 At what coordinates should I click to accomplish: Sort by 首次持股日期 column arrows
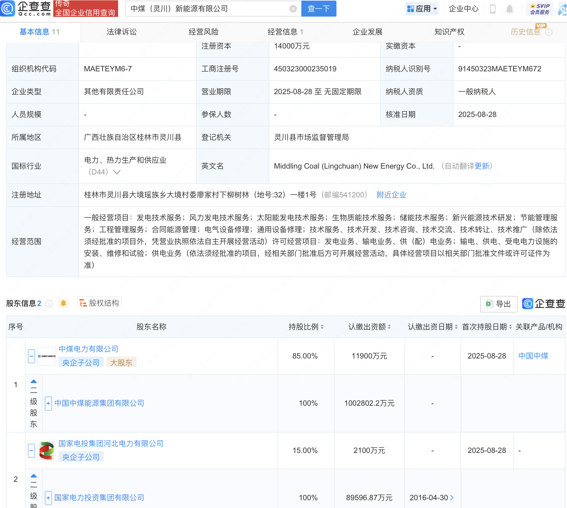(511, 327)
